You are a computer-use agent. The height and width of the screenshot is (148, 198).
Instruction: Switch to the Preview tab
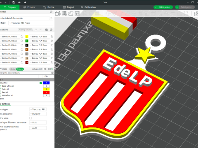click(29, 7)
